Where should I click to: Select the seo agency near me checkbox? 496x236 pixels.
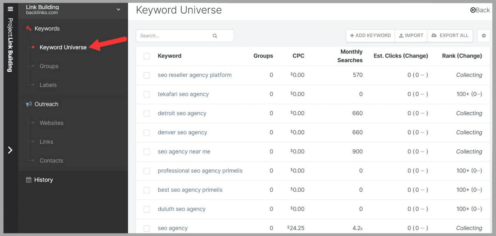click(147, 152)
